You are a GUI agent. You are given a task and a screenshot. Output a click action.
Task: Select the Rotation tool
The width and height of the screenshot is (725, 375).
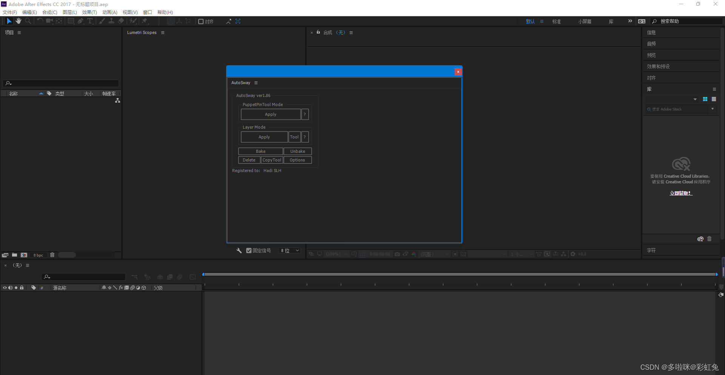click(x=40, y=21)
